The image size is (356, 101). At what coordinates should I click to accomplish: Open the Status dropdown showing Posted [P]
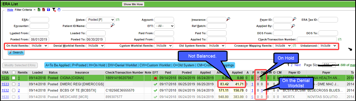click(100, 20)
